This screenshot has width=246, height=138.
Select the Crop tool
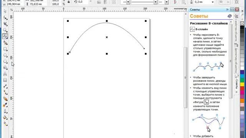tap(5, 24)
